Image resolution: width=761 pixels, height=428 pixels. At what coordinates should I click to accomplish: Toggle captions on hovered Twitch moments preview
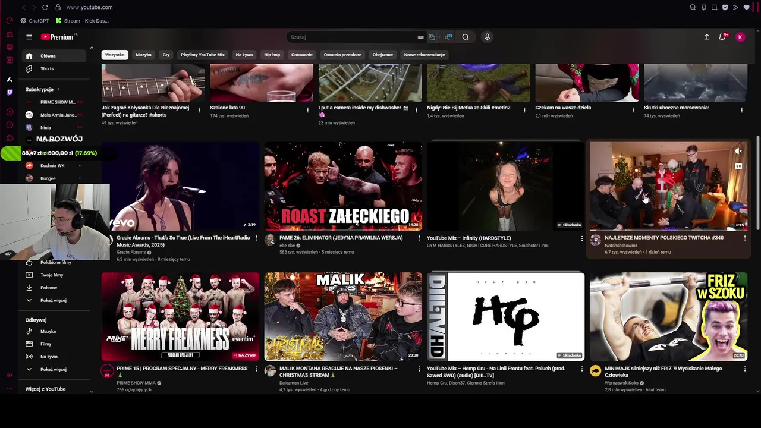click(738, 166)
